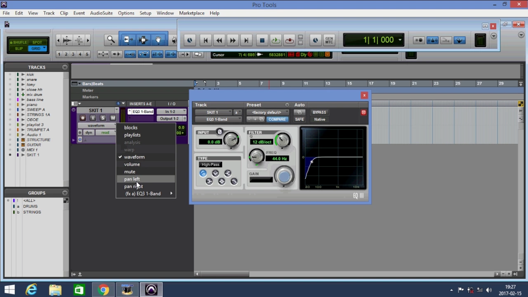Toggle the COMPARE button

coord(277,120)
